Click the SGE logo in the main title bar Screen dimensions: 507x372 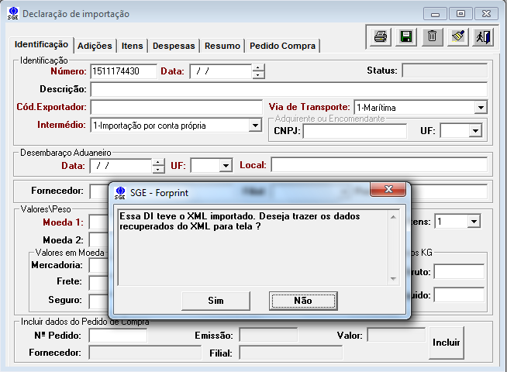click(x=12, y=14)
